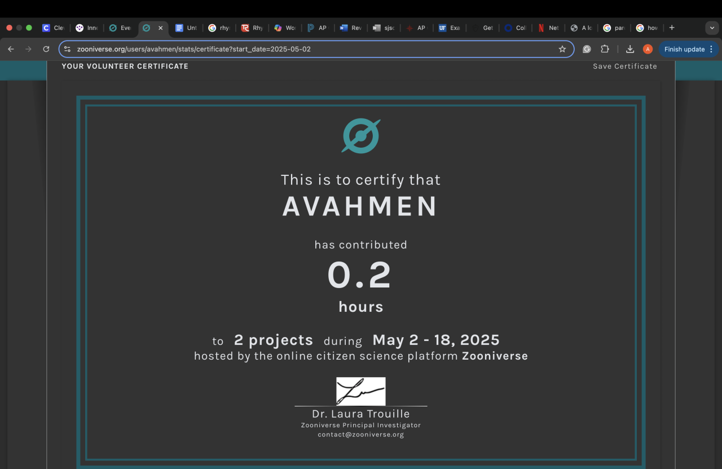Image resolution: width=722 pixels, height=469 pixels.
Task: Switch to the 'A lo' globe tab
Action: coord(581,28)
